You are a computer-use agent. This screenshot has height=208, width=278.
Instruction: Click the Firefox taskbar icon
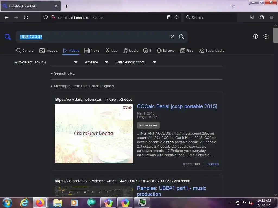pyautogui.click(x=40, y=203)
